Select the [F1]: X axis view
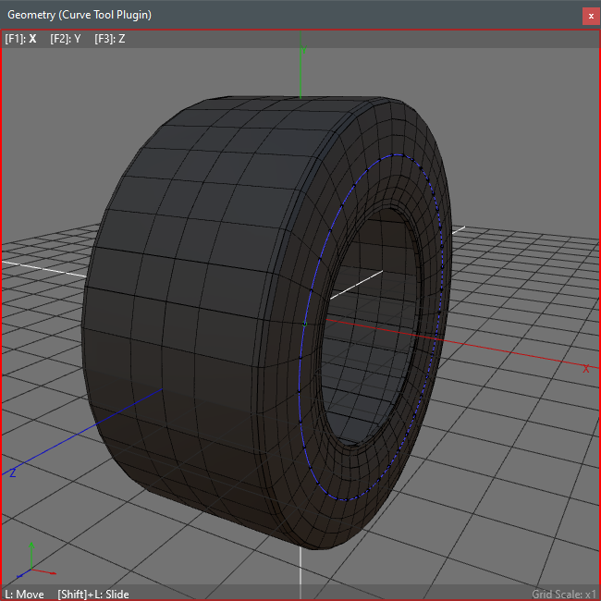Screen dimensions: 601x601 20,39
